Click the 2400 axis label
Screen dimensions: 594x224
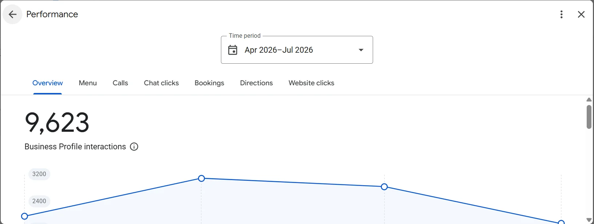pos(39,201)
